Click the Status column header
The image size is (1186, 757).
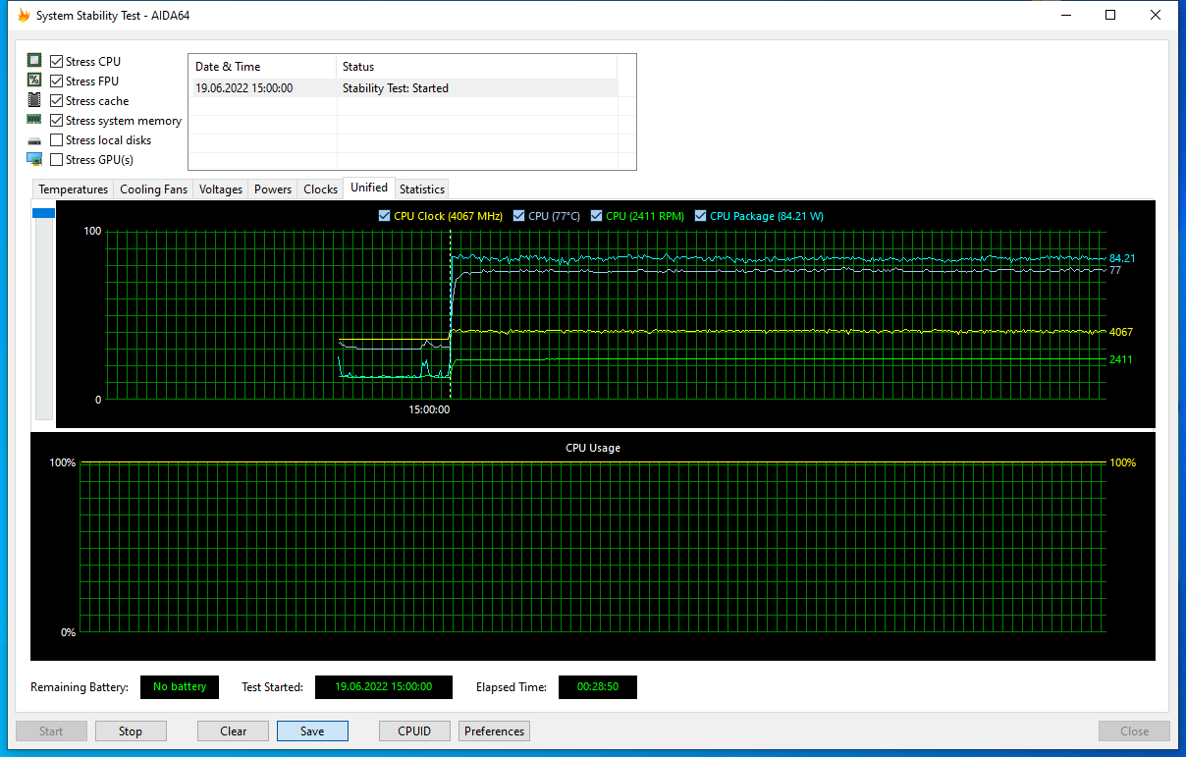click(x=476, y=67)
